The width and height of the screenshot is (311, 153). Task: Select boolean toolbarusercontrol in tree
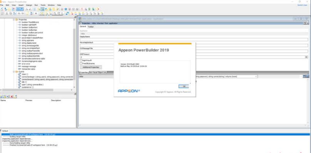[32, 33]
